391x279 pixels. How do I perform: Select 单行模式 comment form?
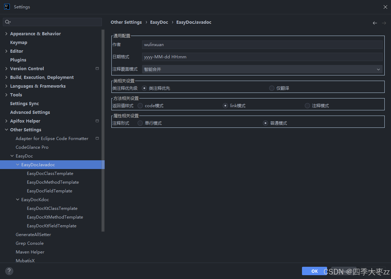click(x=140, y=123)
